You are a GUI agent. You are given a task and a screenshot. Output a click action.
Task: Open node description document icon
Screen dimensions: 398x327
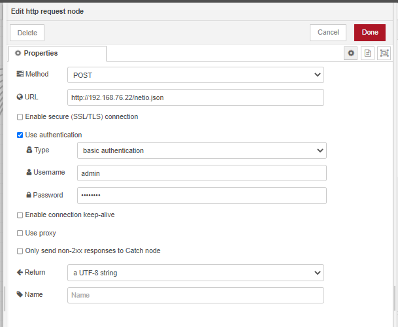point(367,53)
